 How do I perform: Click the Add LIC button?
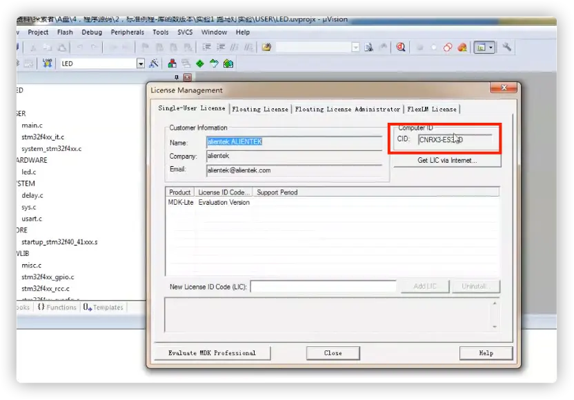pyautogui.click(x=425, y=286)
